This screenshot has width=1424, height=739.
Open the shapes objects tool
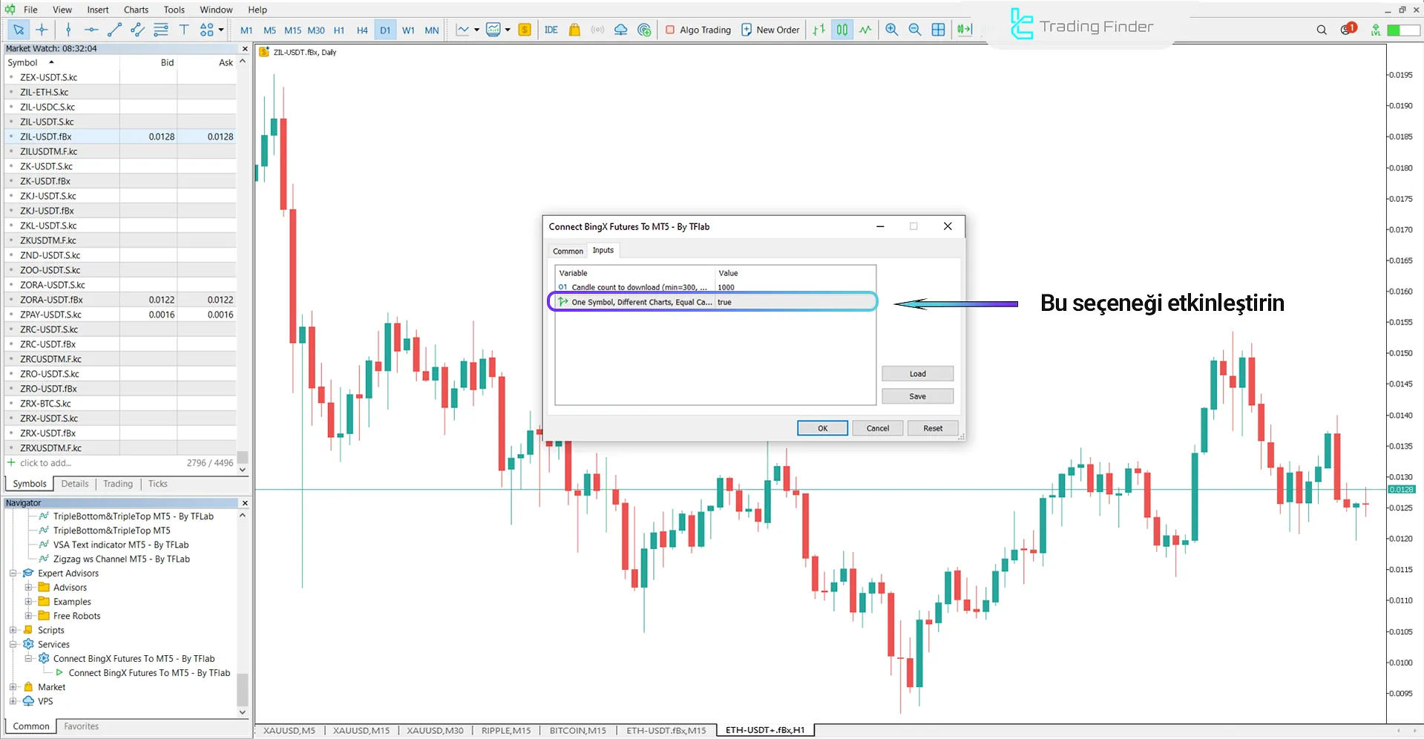[207, 30]
